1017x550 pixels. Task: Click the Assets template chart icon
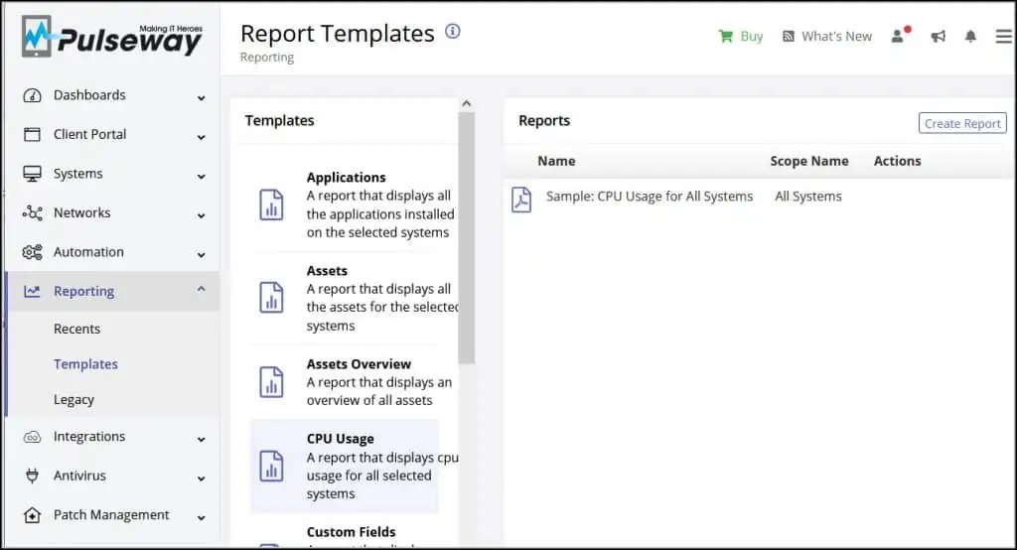(x=271, y=298)
